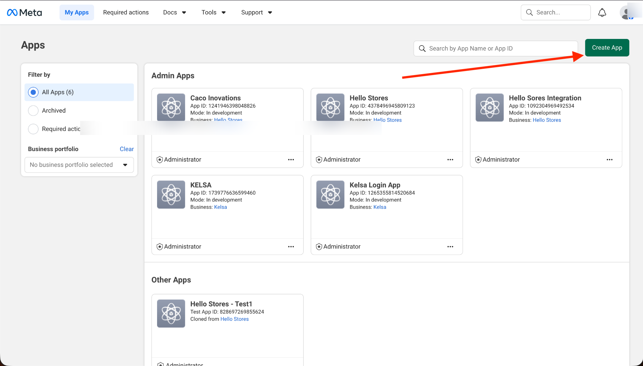Expand the Tools menu

tap(214, 13)
